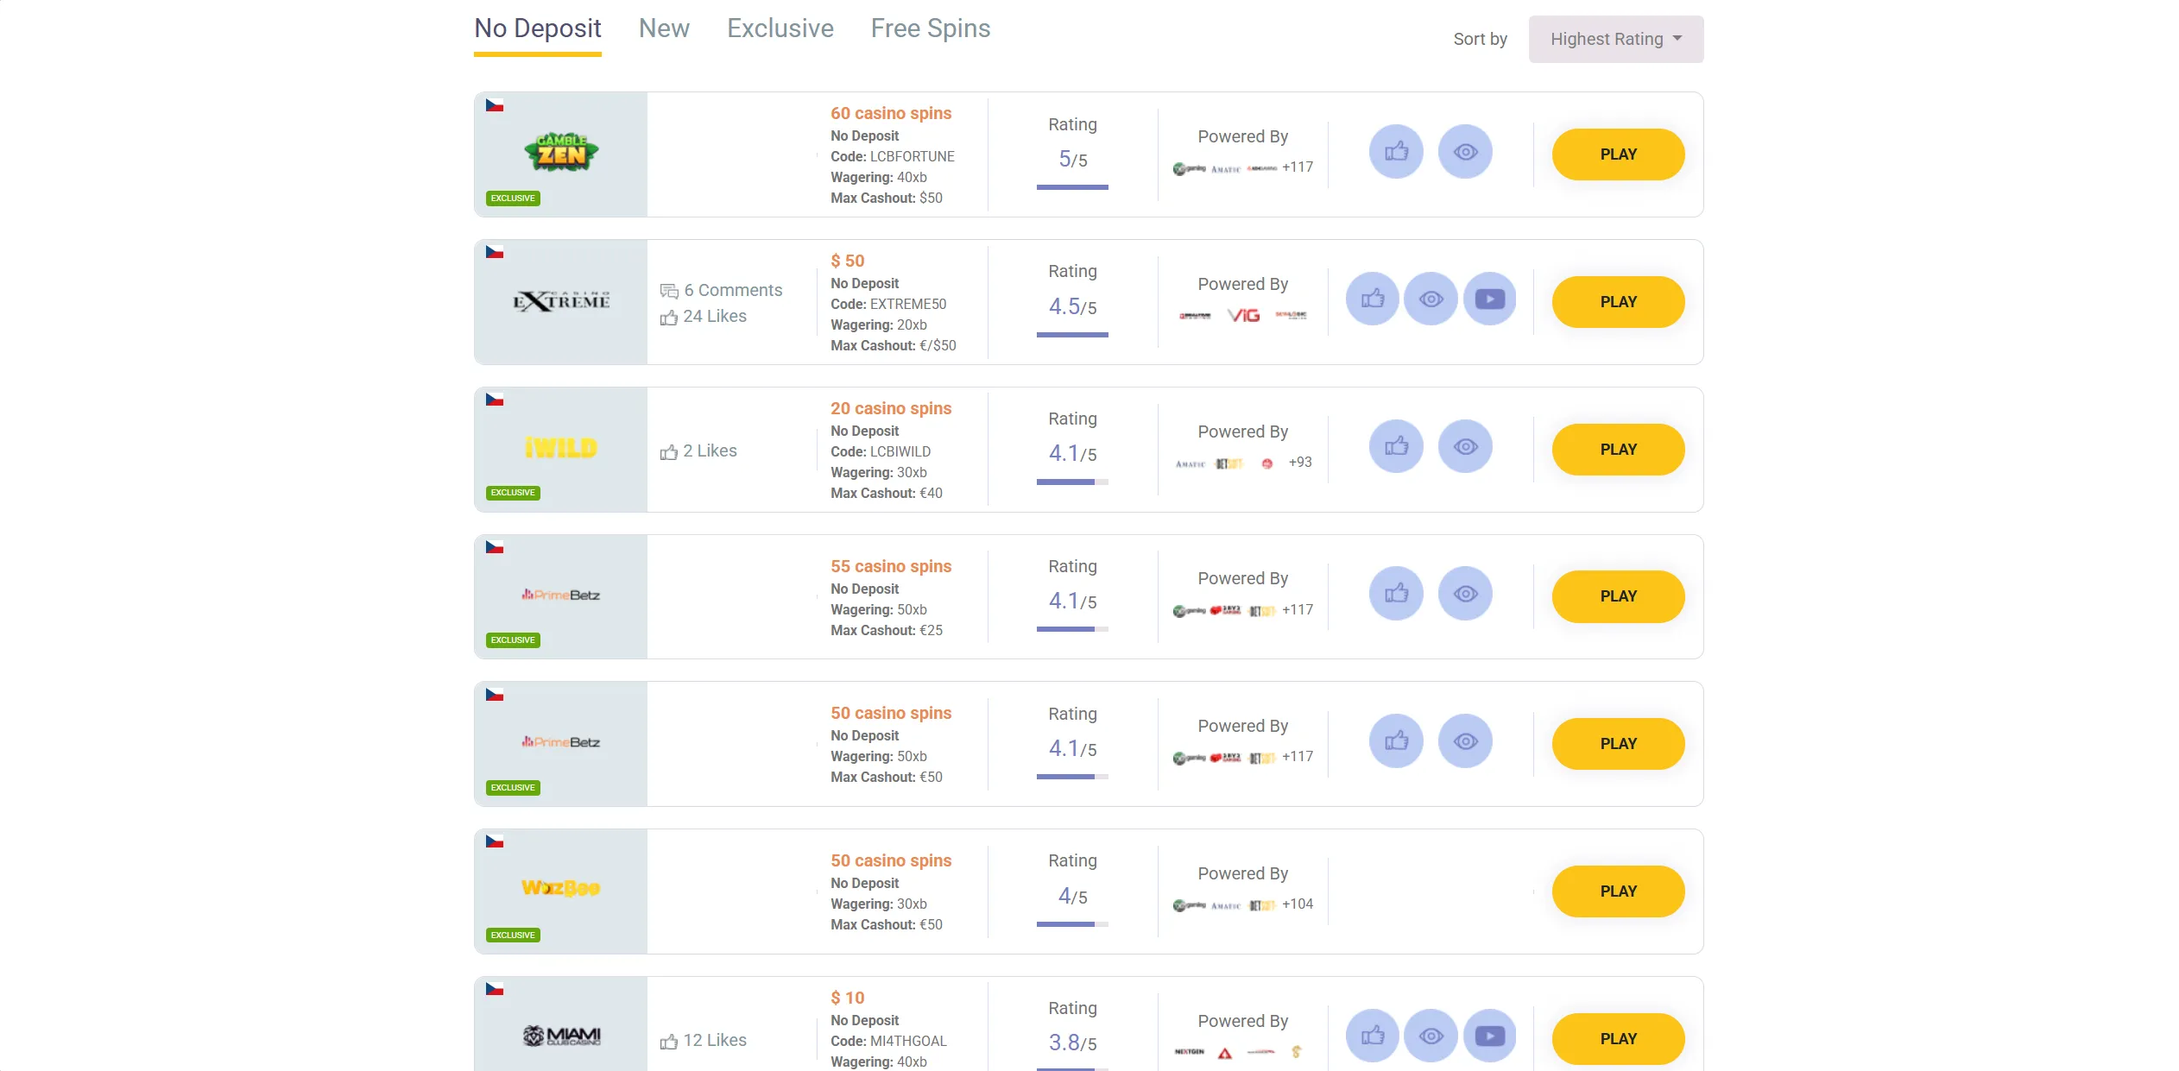
Task: Click eye icon on PrimeBetz €50 max cashout row
Action: pyautogui.click(x=1465, y=741)
